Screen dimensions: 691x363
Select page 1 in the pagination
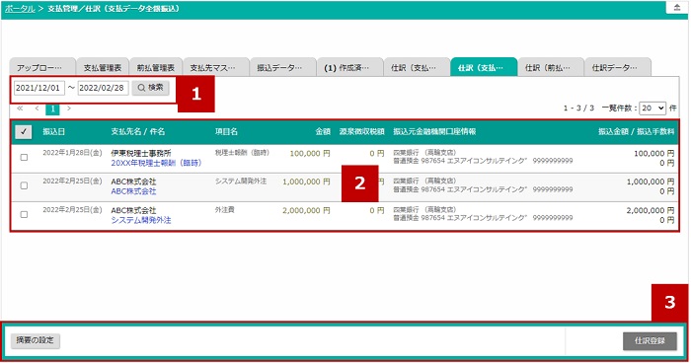coord(52,109)
